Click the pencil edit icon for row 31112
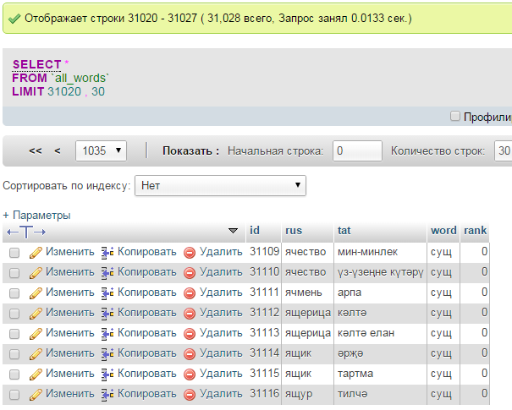The height and width of the screenshot is (410, 512). tap(36, 313)
